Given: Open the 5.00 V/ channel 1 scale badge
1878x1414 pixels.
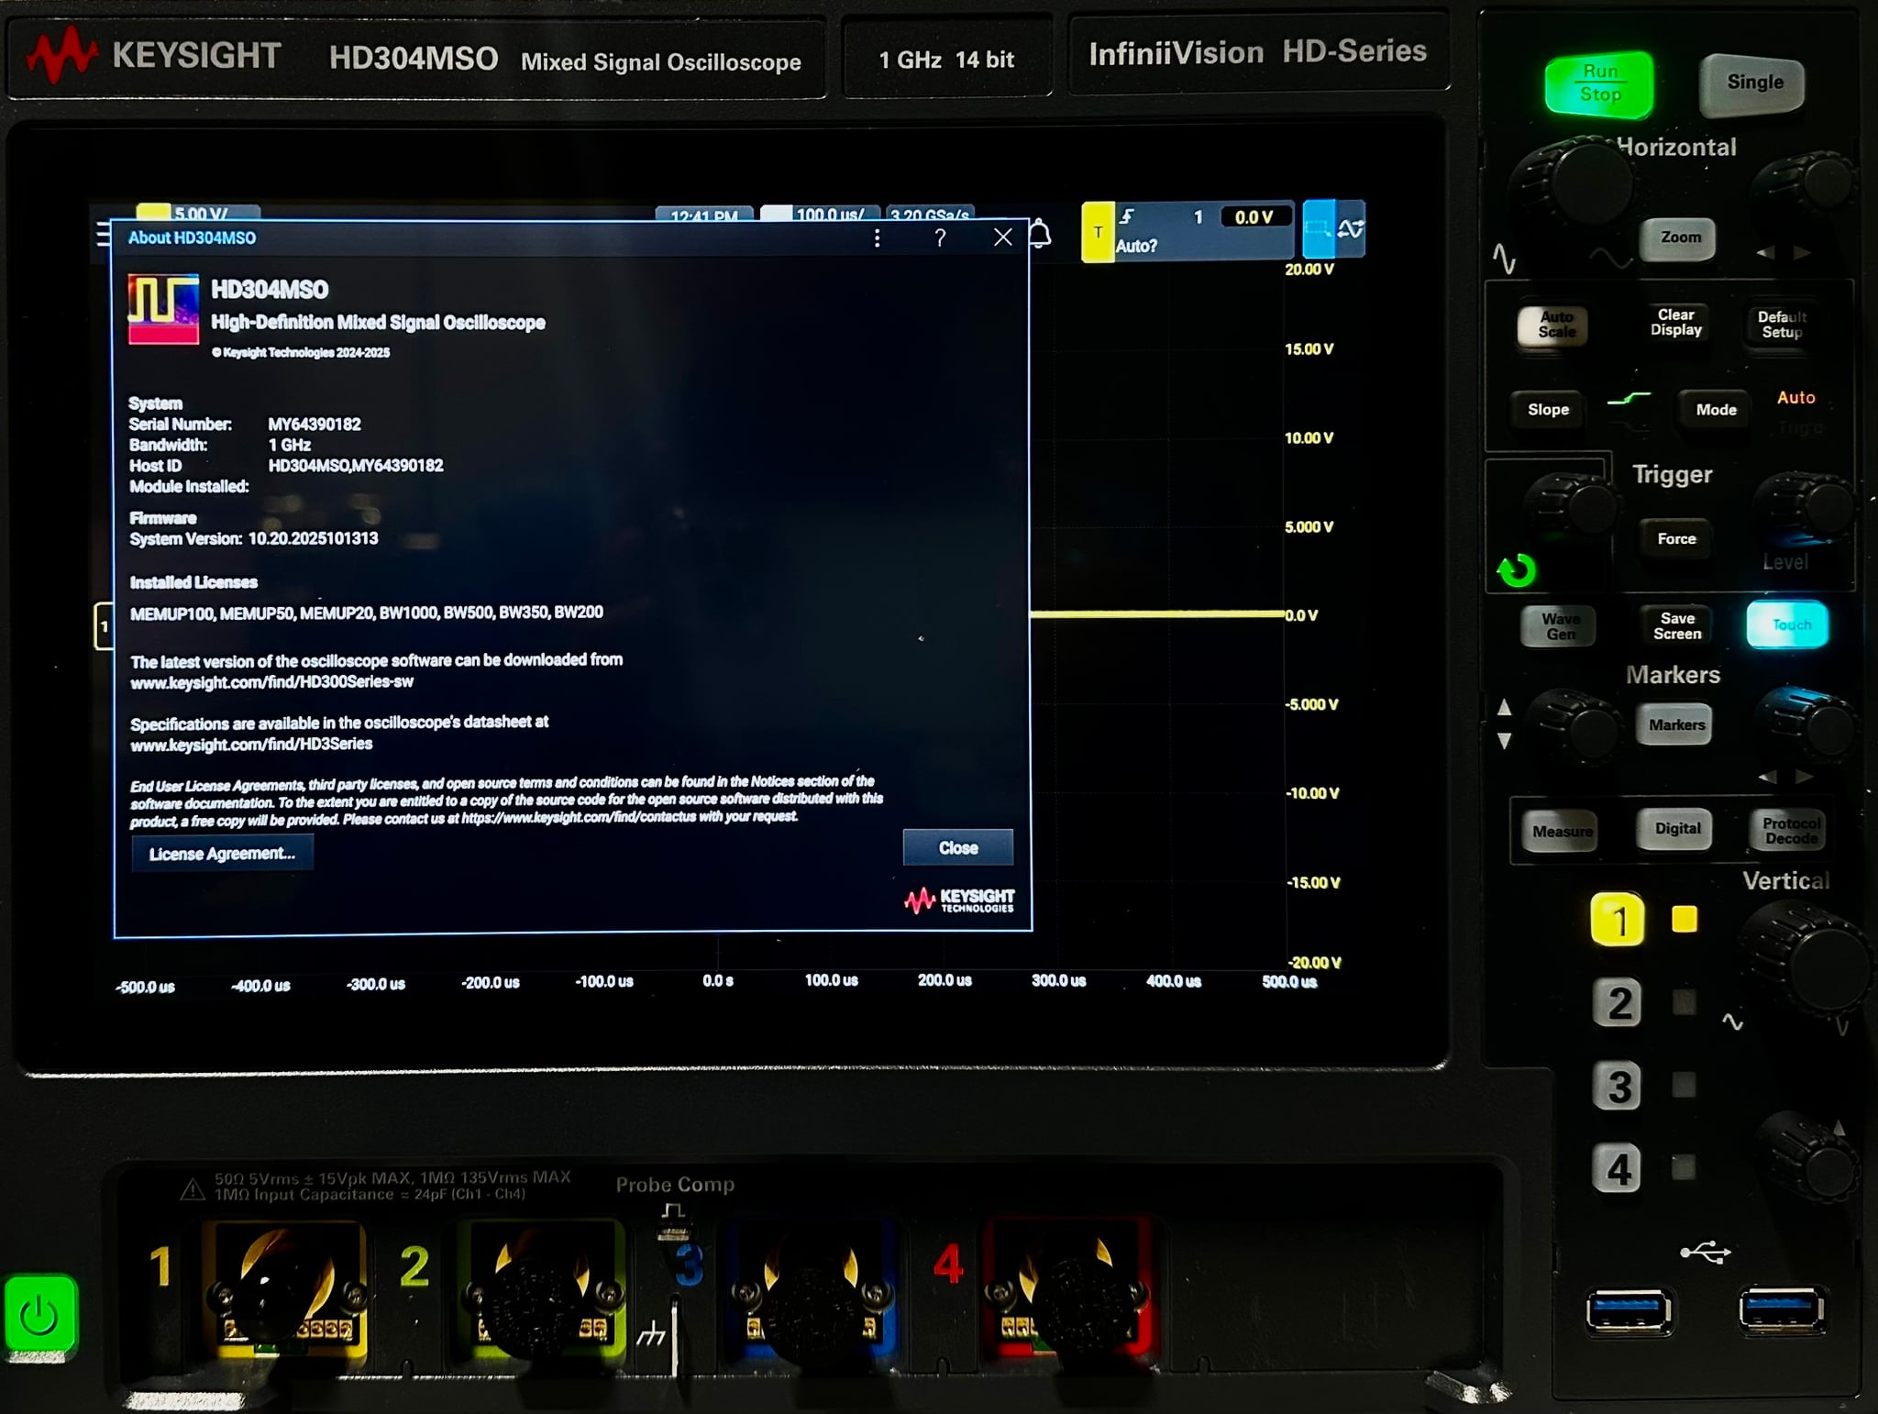Looking at the screenshot, I should click(x=198, y=213).
